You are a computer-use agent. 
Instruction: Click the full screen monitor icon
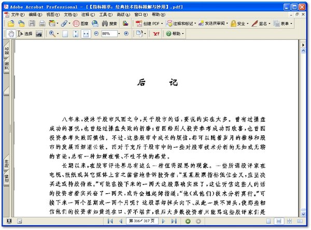[x=9, y=221]
